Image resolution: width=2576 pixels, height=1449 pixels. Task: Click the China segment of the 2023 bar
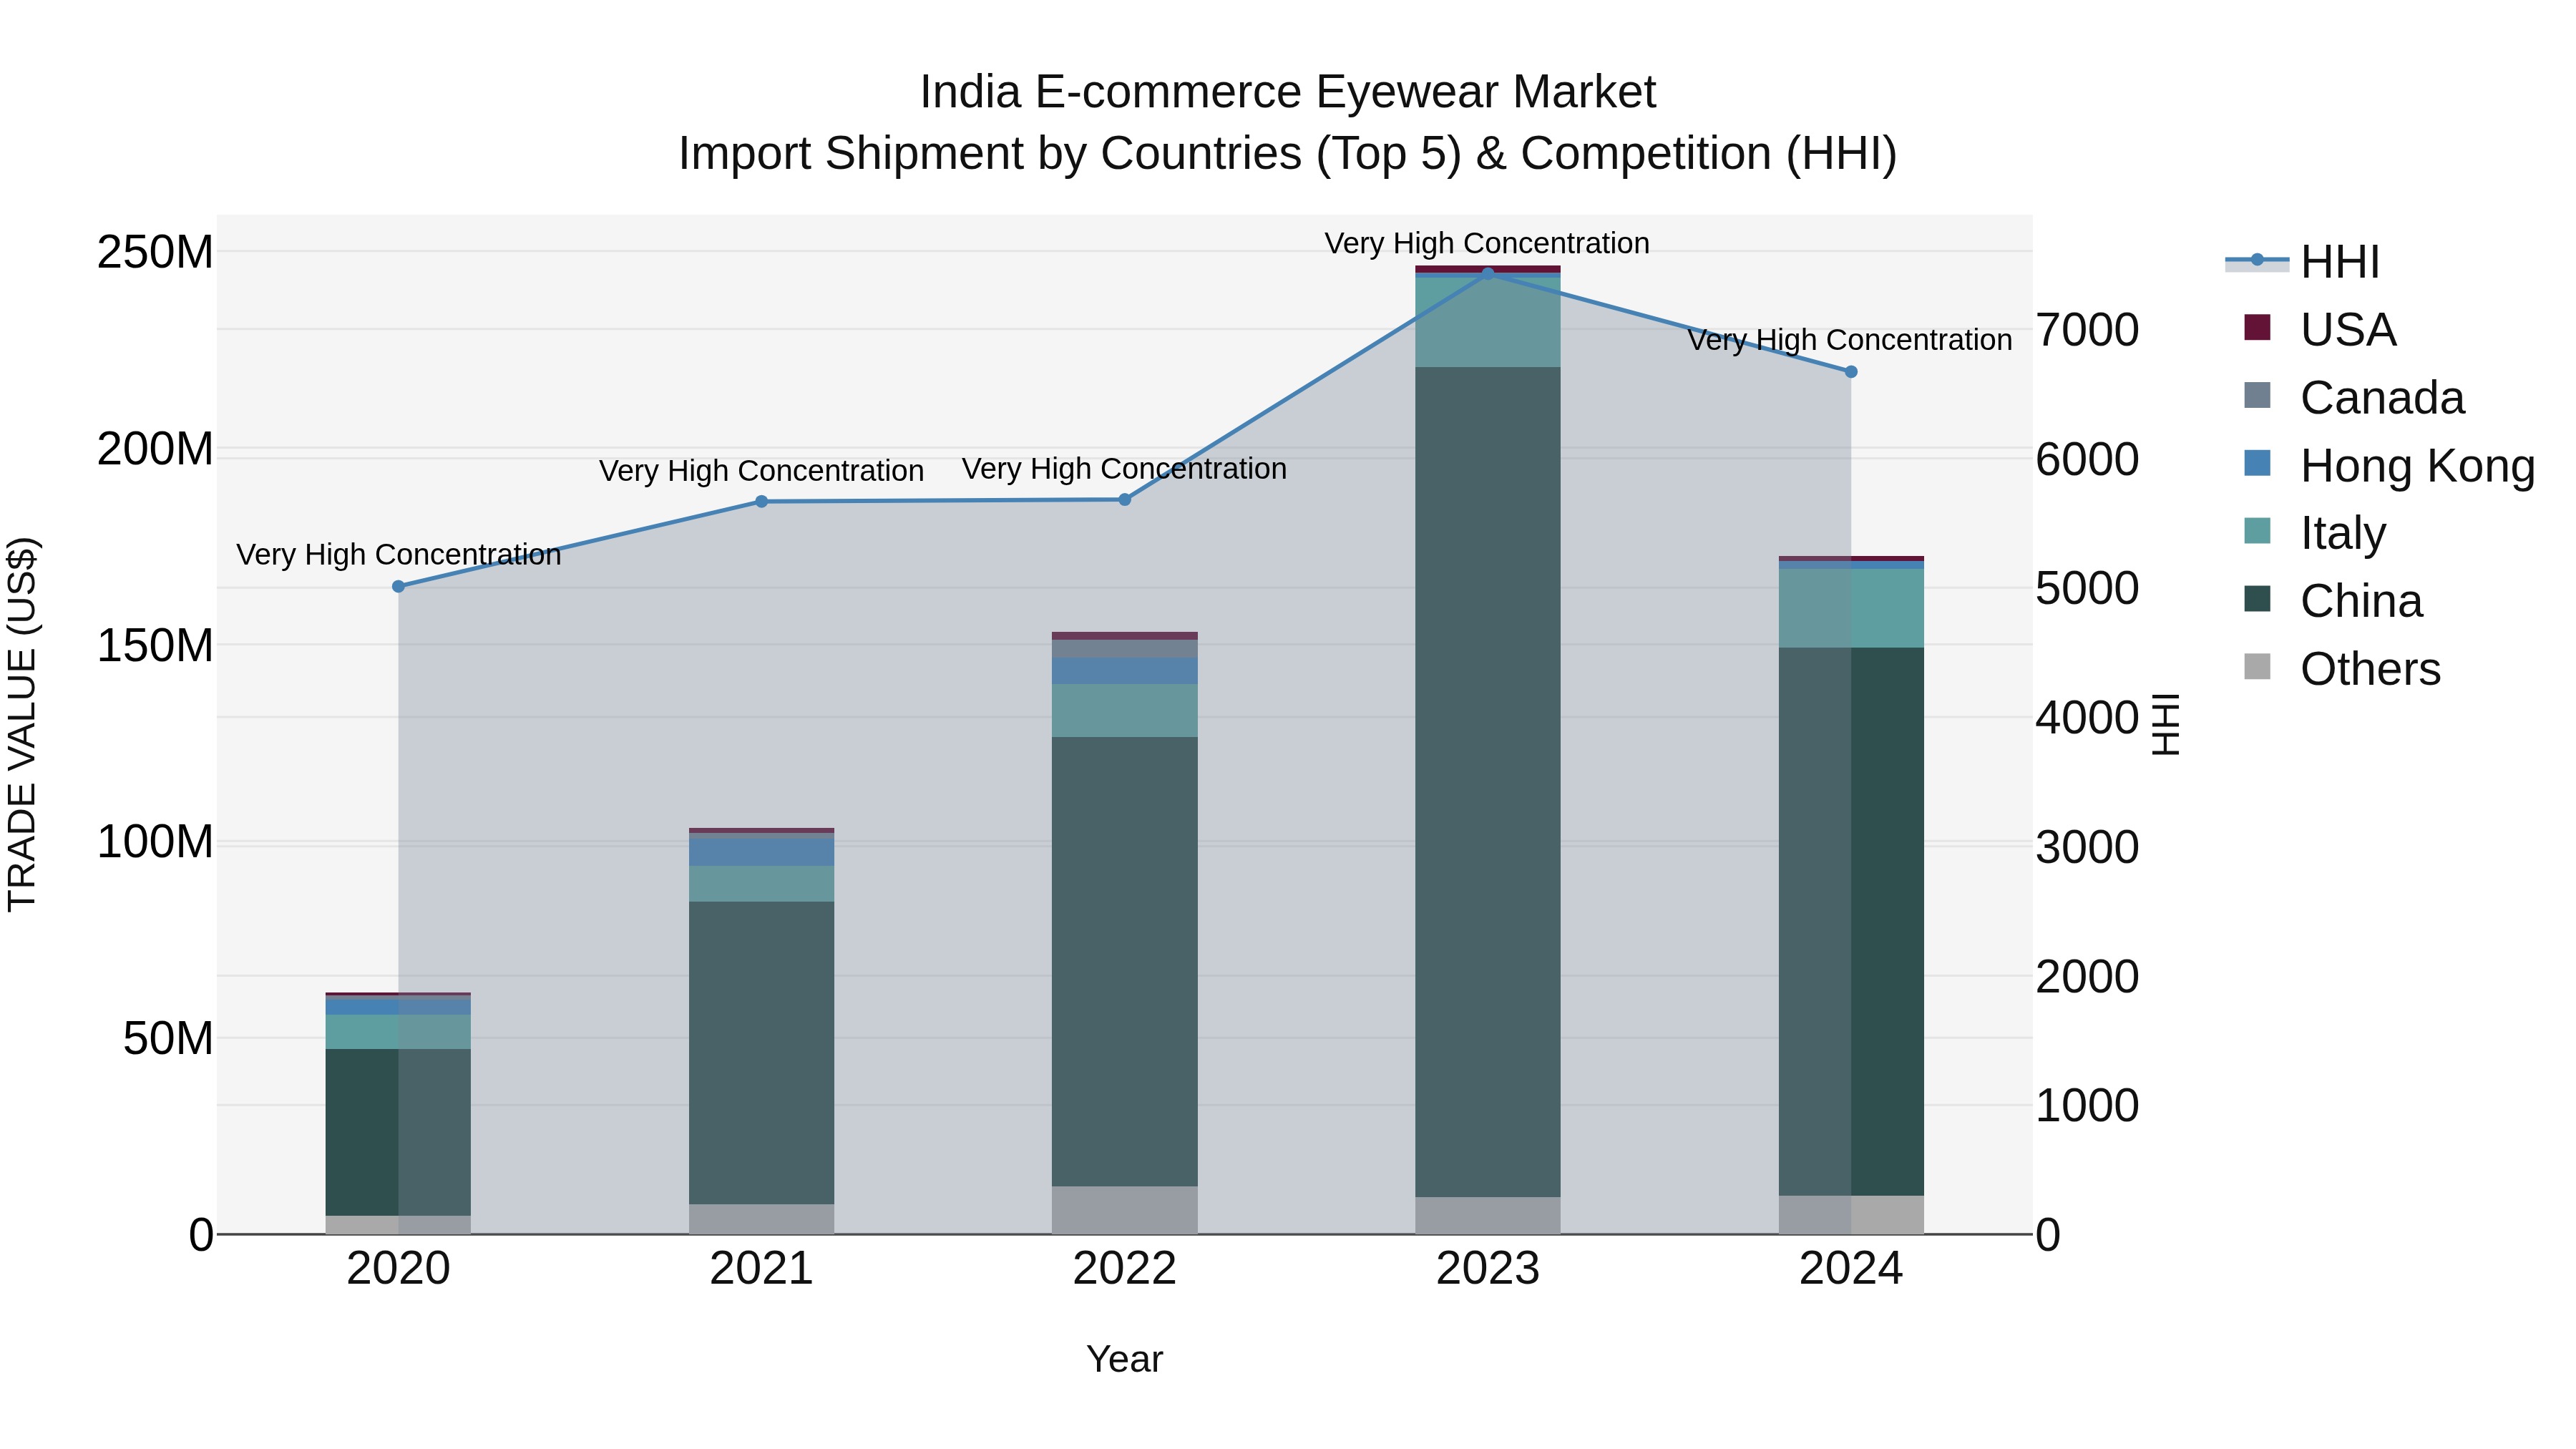[1487, 782]
